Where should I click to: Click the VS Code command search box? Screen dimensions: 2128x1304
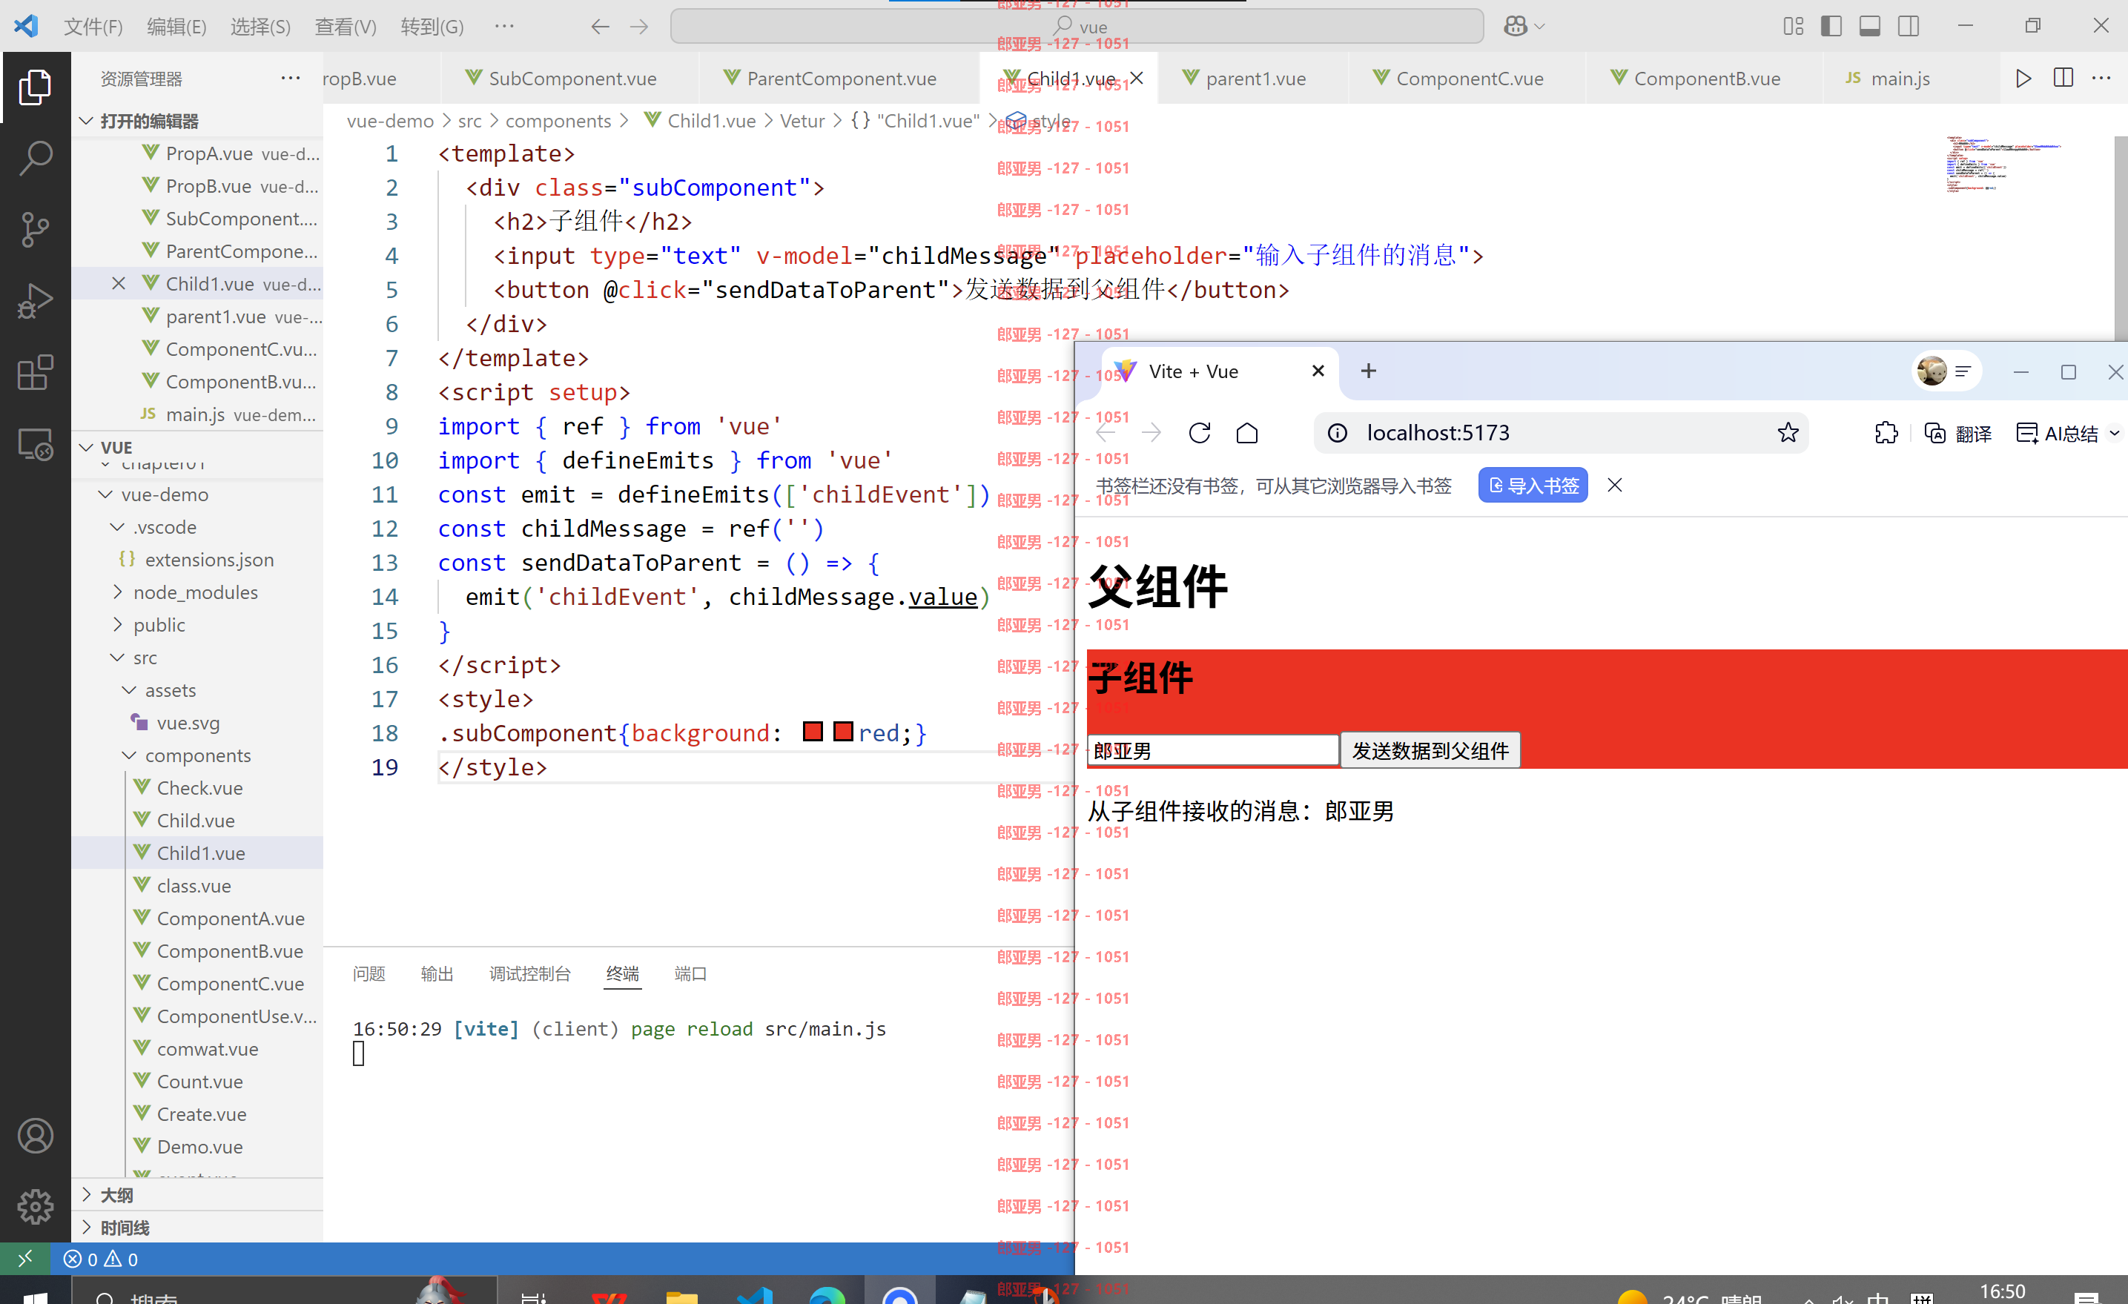tap(1077, 26)
